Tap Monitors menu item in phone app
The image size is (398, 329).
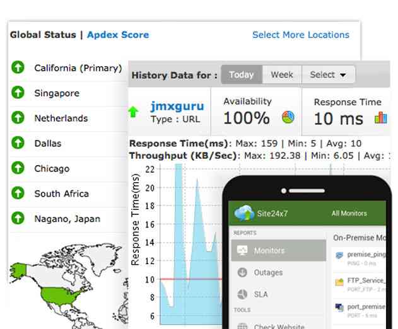click(x=278, y=250)
